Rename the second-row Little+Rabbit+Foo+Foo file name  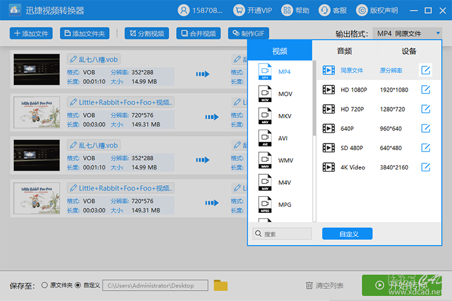tap(121, 102)
